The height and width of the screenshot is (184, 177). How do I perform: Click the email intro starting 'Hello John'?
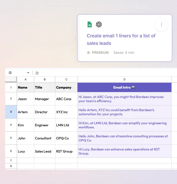pos(124,138)
